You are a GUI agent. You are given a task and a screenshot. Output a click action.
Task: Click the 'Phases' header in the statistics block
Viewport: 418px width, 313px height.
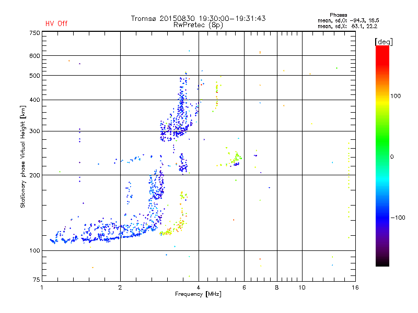pos(338,15)
